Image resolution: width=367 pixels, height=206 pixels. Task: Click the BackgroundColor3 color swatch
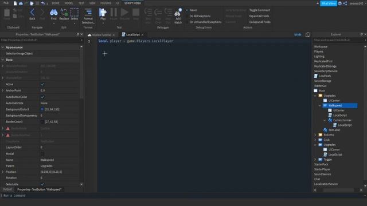click(x=42, y=109)
